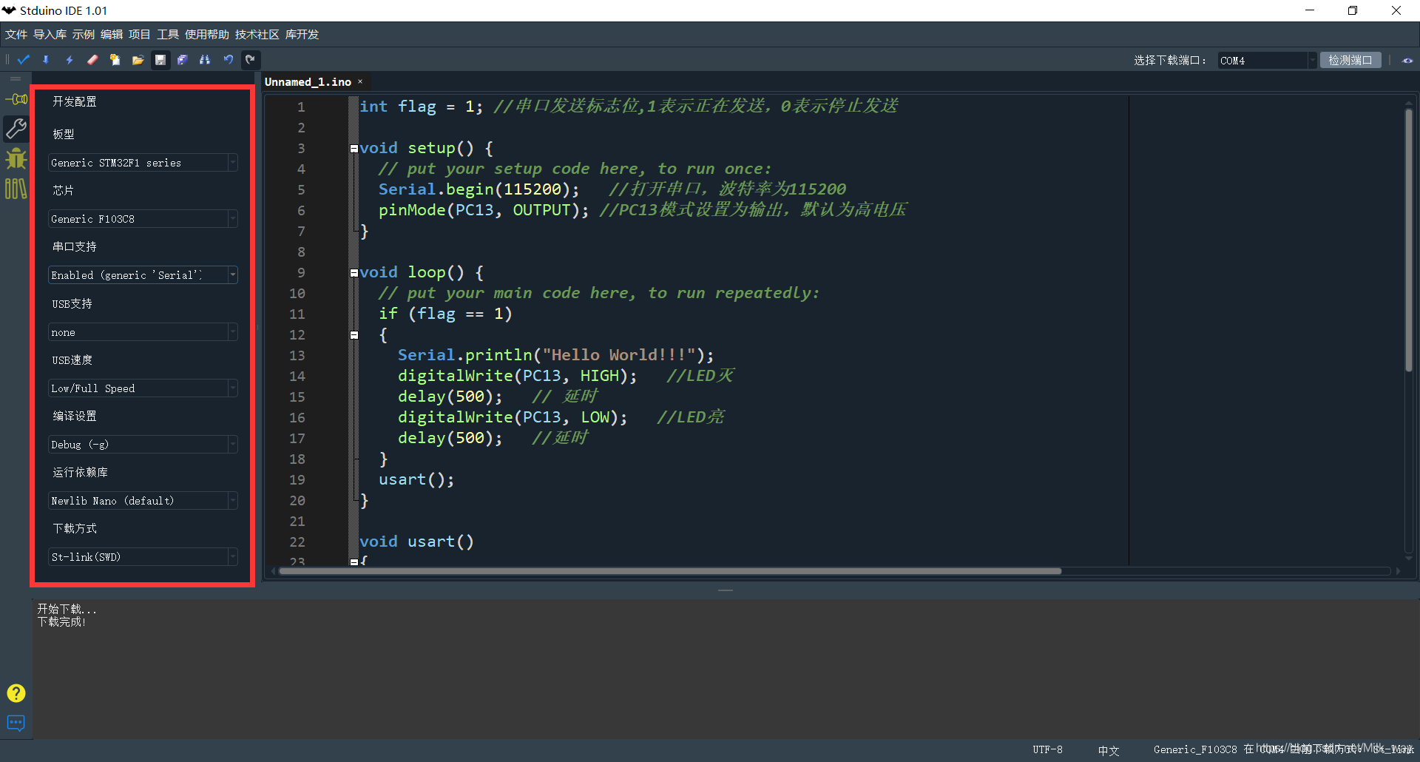The image size is (1420, 762).
Task: Open the 使用帮助 menu
Action: (x=207, y=35)
